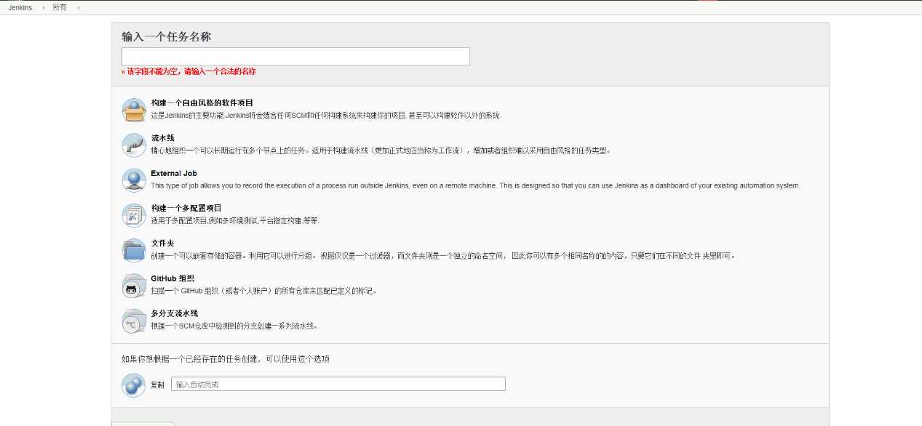Choose the External Job icon
Screen dimensions: 922x426
(x=134, y=180)
